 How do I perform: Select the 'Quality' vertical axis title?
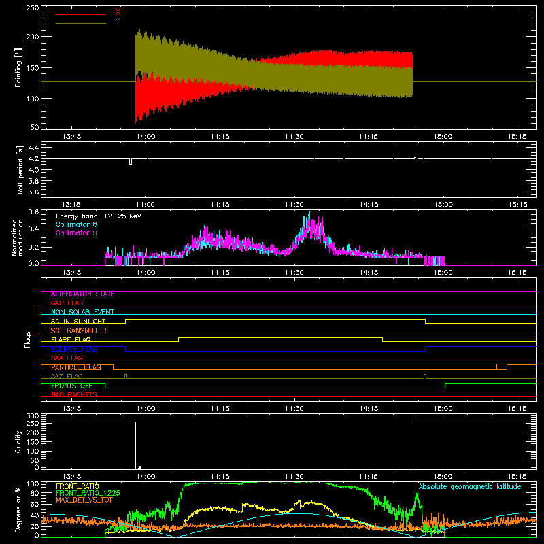18,441
